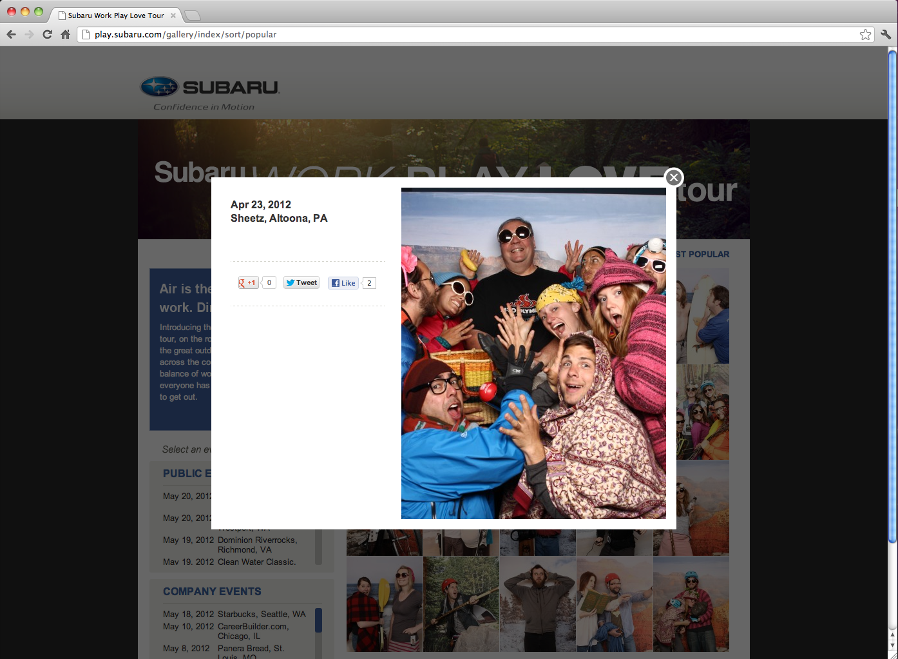Click the Subaru logo
The height and width of the screenshot is (659, 898).
point(209,87)
